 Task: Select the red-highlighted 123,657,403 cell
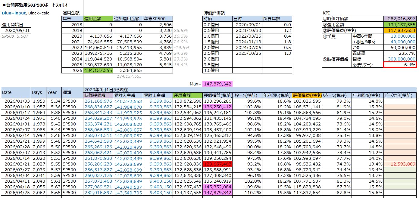point(217,164)
